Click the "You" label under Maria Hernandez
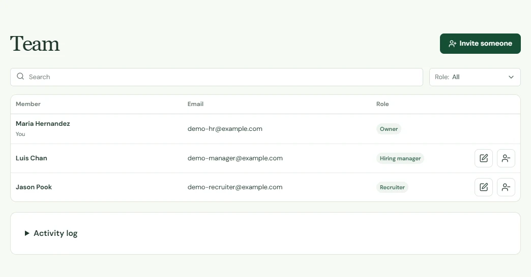 tap(20, 134)
